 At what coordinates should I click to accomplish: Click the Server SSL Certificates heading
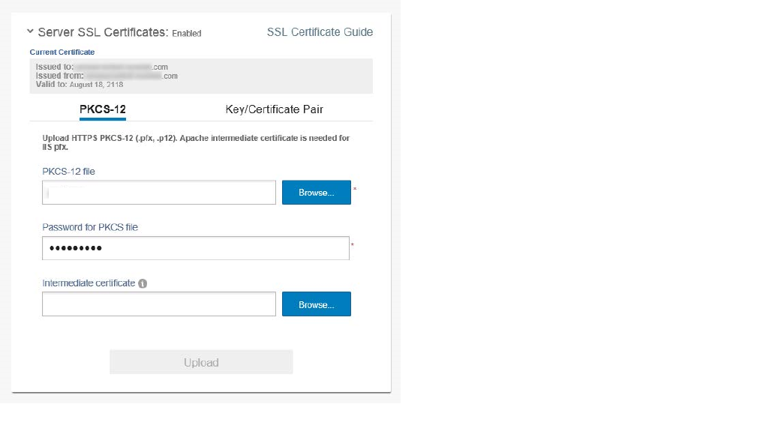click(x=103, y=32)
